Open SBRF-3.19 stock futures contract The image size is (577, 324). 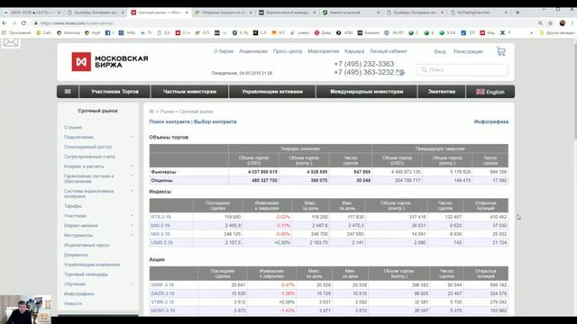162,284
